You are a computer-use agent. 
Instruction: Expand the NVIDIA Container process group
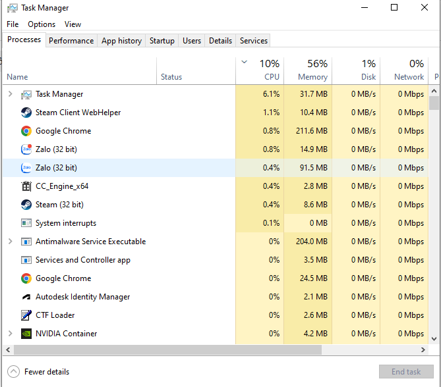(10, 334)
